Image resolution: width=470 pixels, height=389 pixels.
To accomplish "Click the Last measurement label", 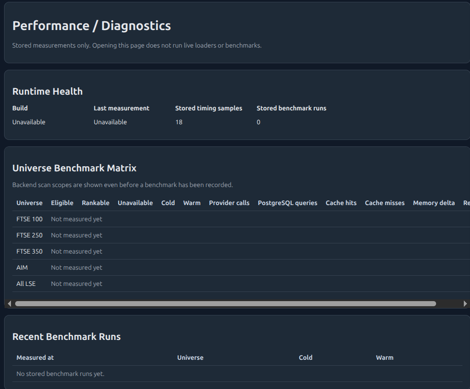I will [x=121, y=108].
